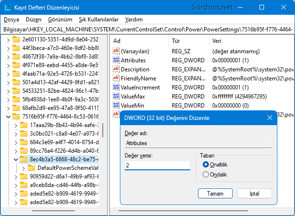Click folder icon of key 3c0bc021-c8a8-4e07
The image size is (295, 216).
point(24,134)
